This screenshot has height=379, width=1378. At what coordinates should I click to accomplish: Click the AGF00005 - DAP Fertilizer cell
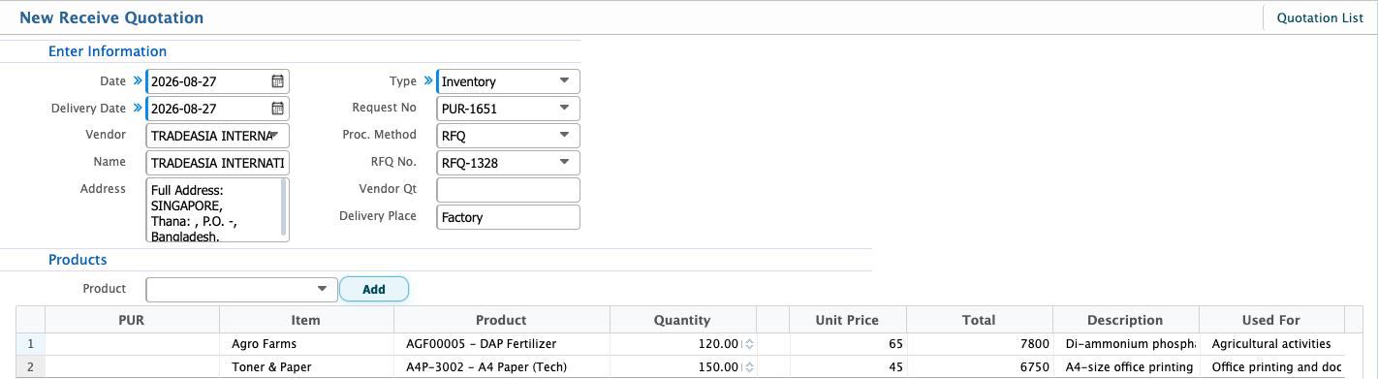coord(502,344)
